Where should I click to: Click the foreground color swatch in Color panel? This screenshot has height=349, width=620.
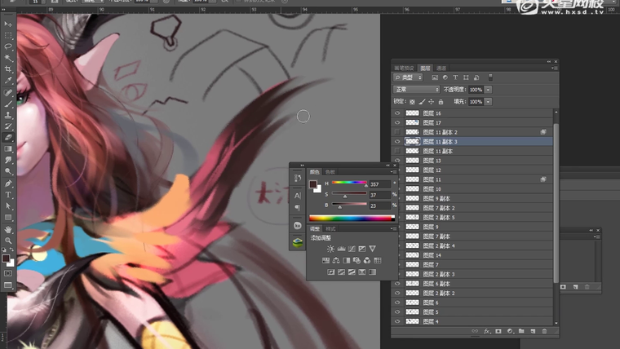313,184
